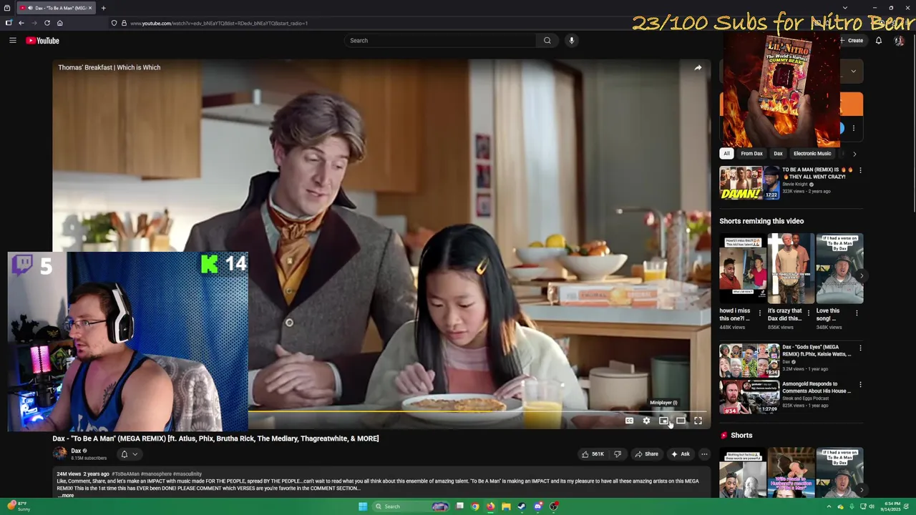Enter fullscreen in video player
The width and height of the screenshot is (916, 515).
(x=698, y=421)
